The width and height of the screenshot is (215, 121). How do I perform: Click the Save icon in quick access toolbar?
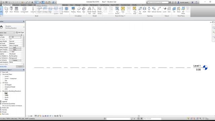(x=6, y=2)
